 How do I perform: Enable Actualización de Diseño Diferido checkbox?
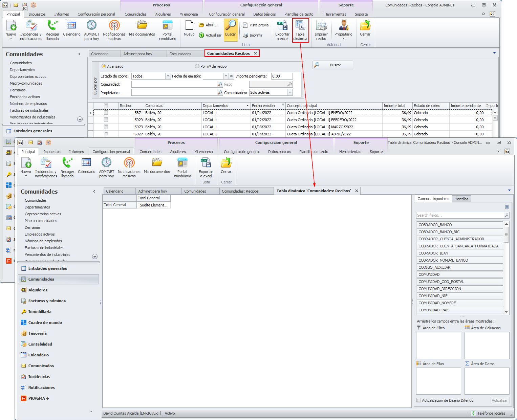419,400
